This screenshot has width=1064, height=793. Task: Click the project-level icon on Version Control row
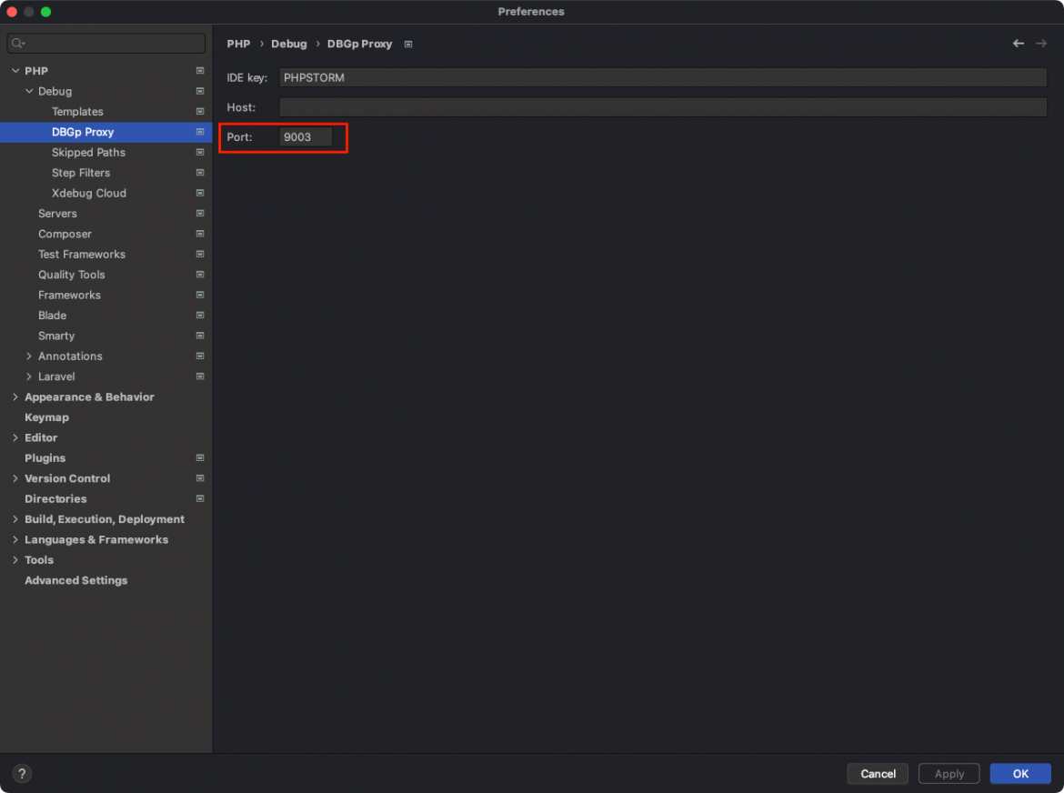[x=200, y=478]
